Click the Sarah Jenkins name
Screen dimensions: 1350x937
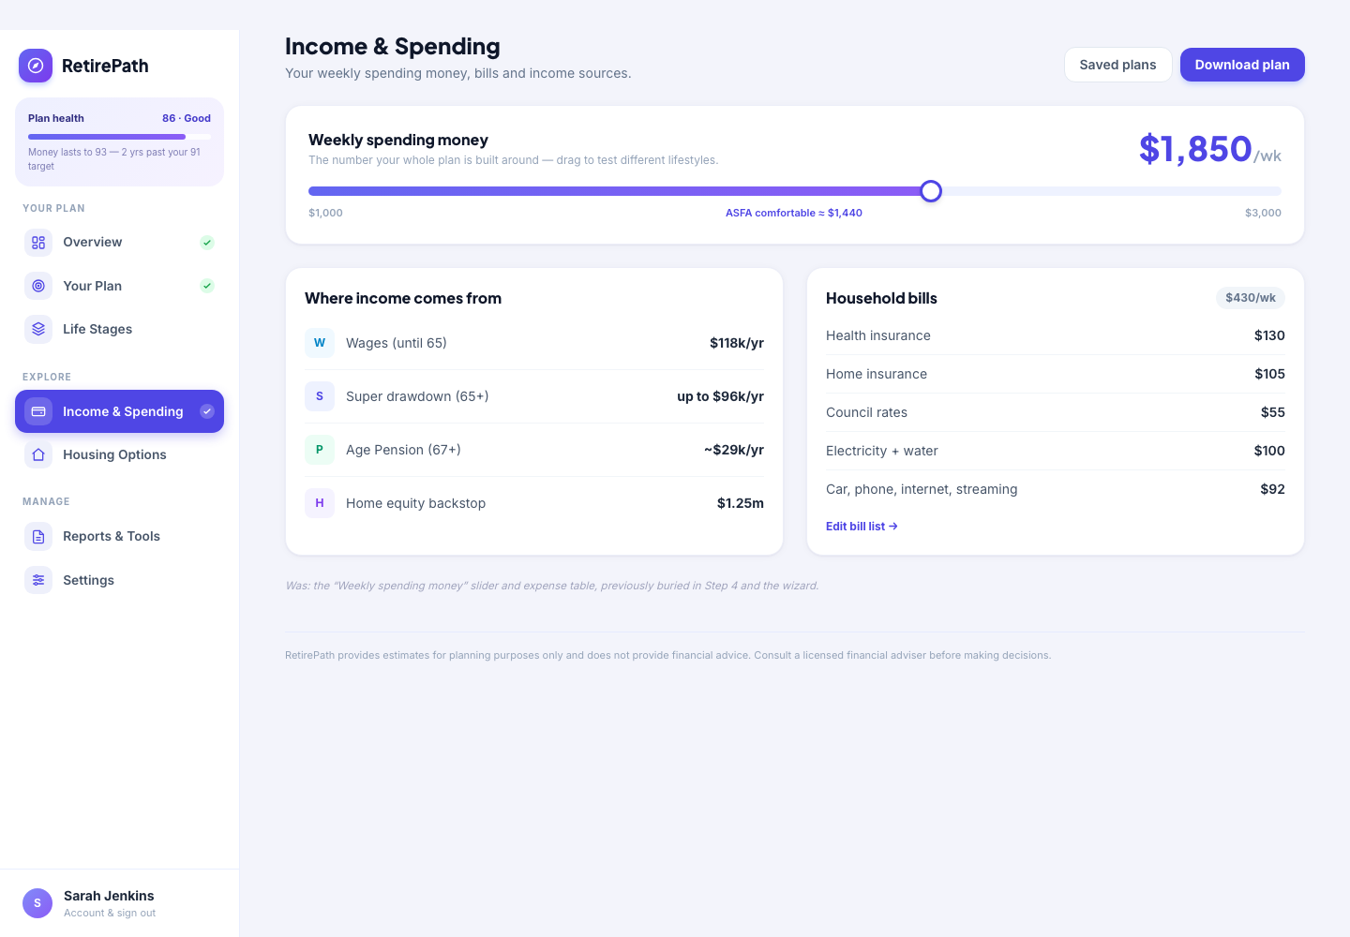109,896
